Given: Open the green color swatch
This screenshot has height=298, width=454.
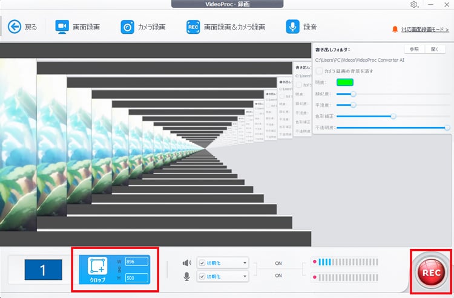Looking at the screenshot, I should (x=344, y=82).
